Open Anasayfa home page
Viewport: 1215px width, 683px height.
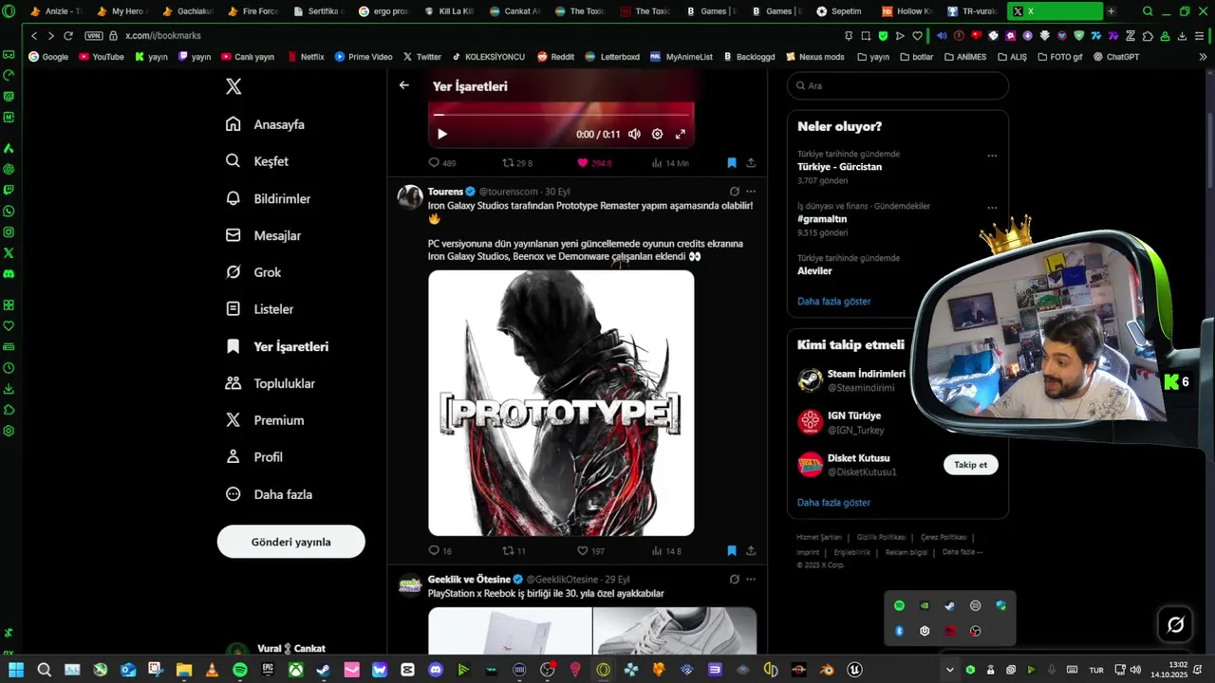[x=266, y=124]
